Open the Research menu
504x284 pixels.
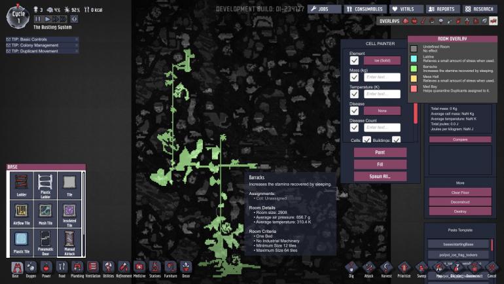coord(480,9)
